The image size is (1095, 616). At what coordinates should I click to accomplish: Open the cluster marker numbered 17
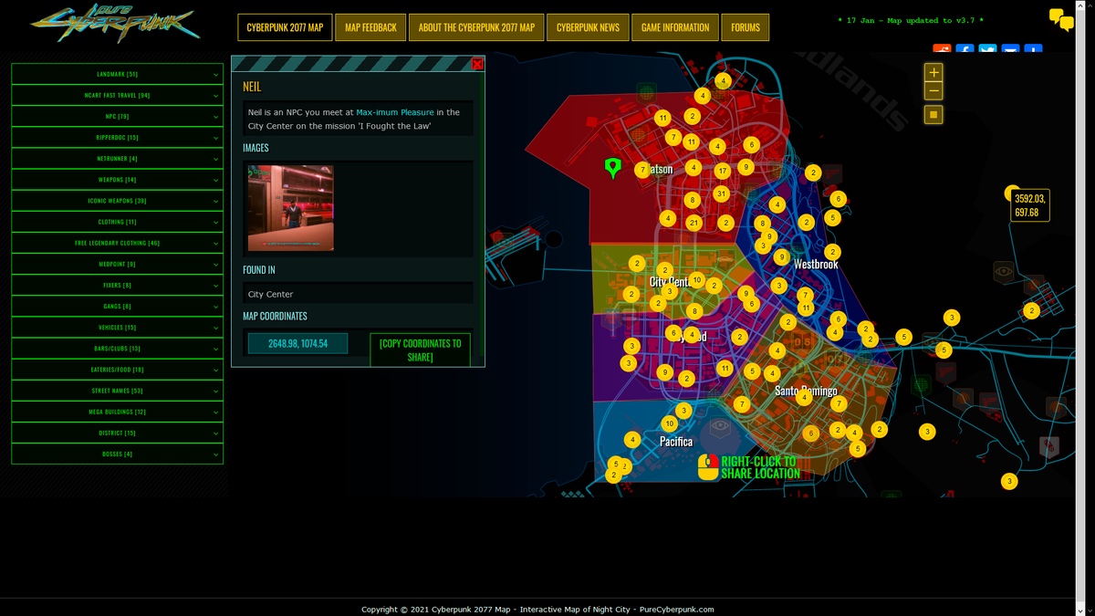tap(722, 171)
